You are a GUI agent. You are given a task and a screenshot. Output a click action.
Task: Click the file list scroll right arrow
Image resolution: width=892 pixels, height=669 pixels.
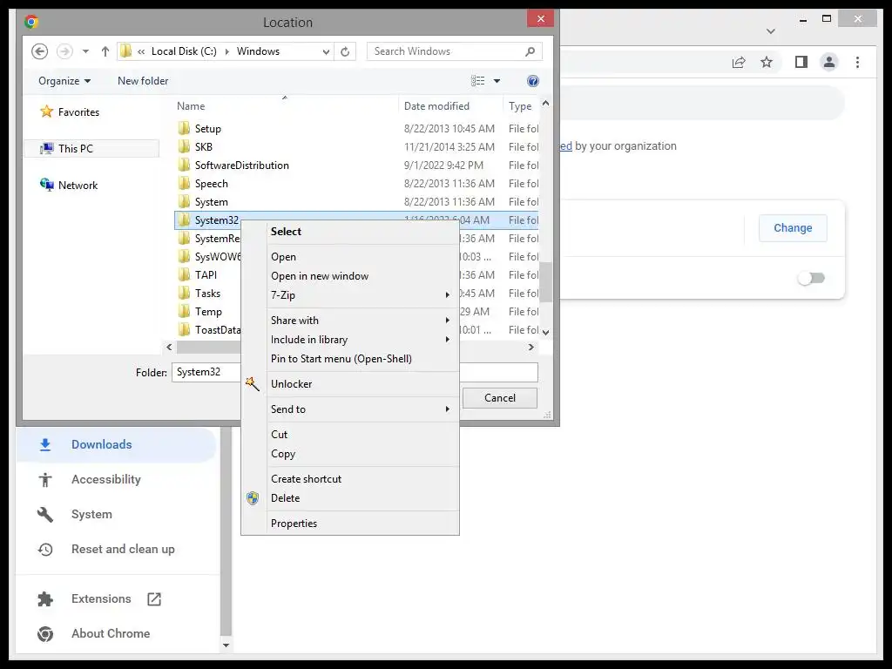(531, 347)
